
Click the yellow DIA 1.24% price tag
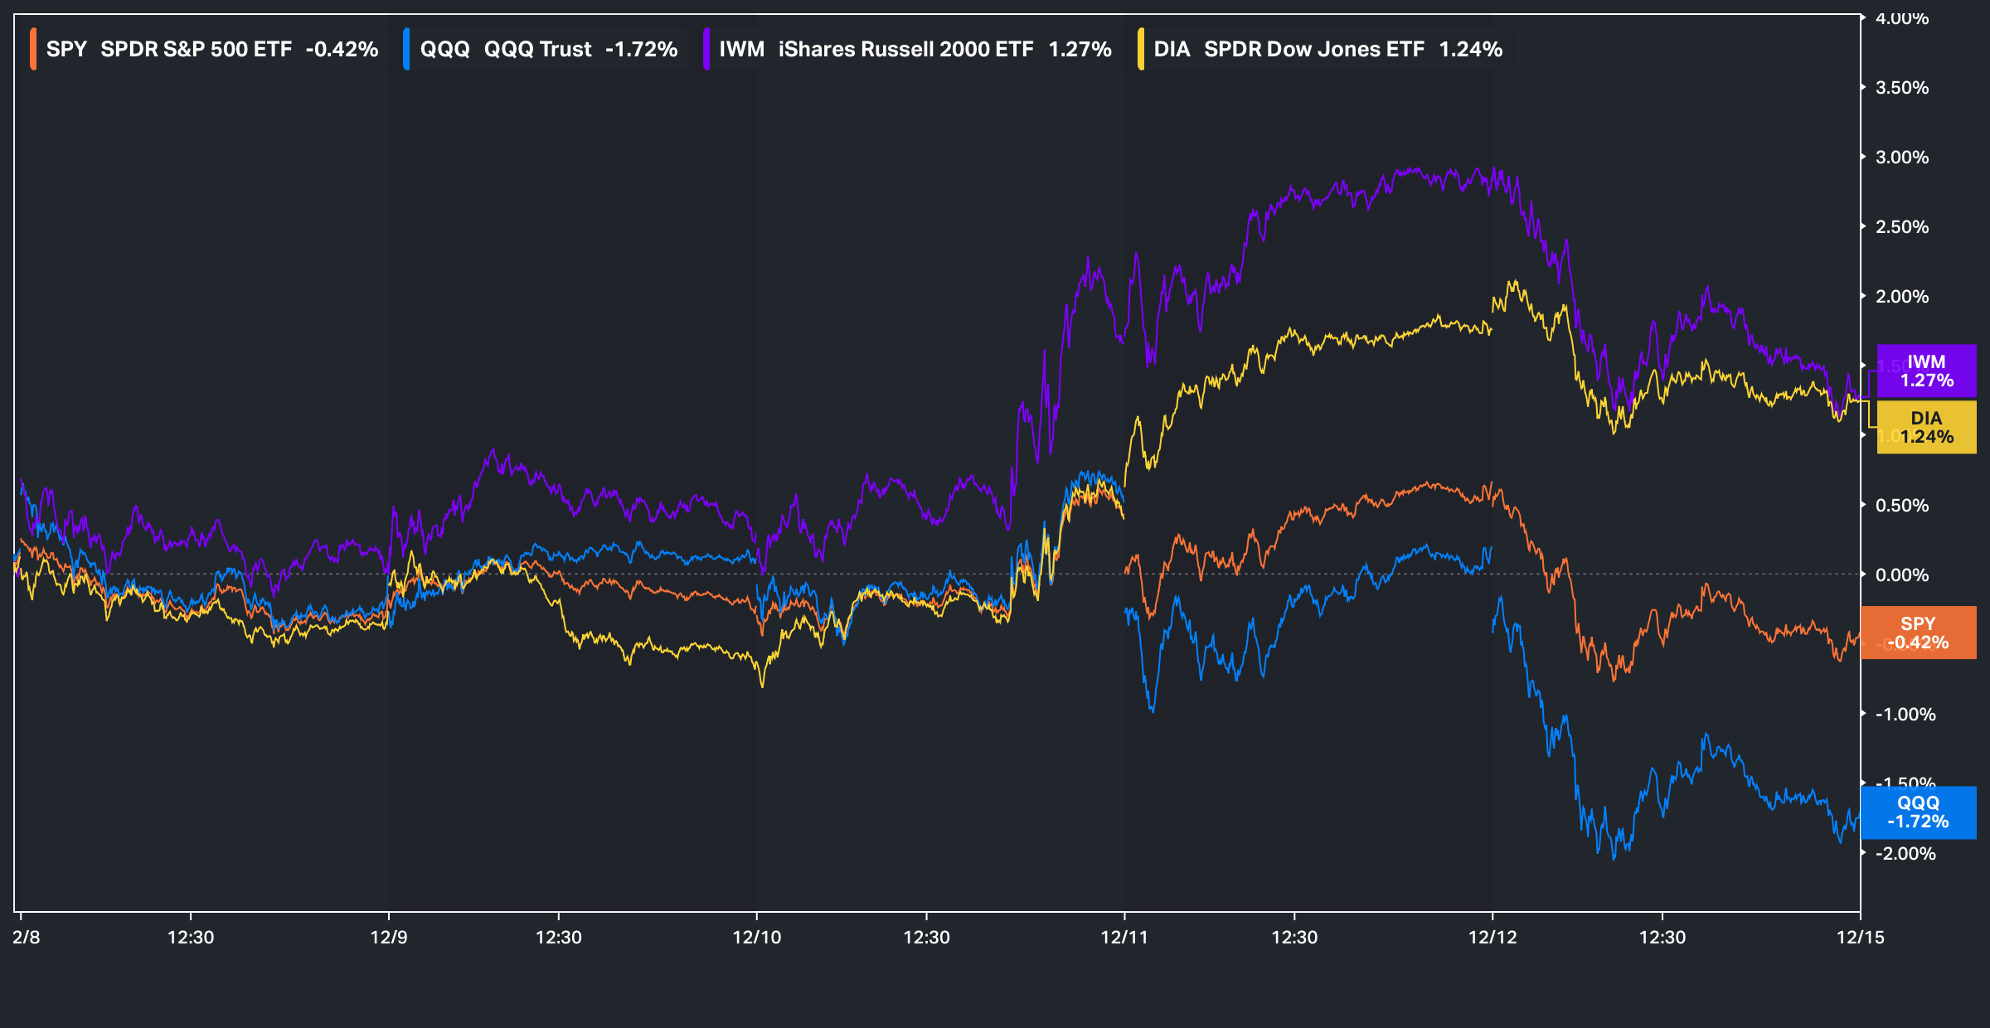click(x=1926, y=428)
